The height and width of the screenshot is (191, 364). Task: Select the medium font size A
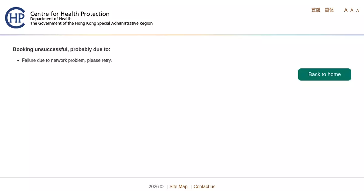352,10
